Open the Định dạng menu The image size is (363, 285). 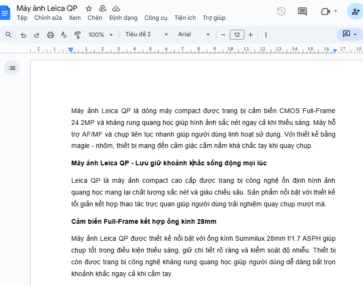point(123,18)
